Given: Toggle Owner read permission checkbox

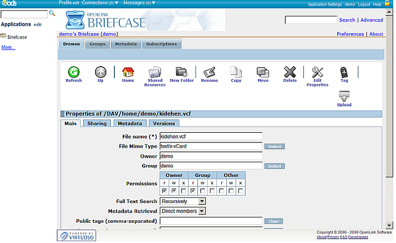Looking at the screenshot, I should pyautogui.click(x=165, y=192).
